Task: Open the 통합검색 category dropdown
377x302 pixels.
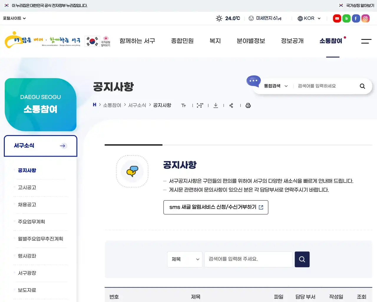Action: pos(276,86)
